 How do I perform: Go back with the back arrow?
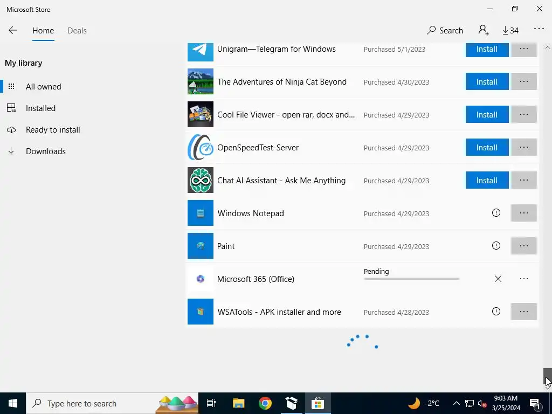[x=13, y=30]
